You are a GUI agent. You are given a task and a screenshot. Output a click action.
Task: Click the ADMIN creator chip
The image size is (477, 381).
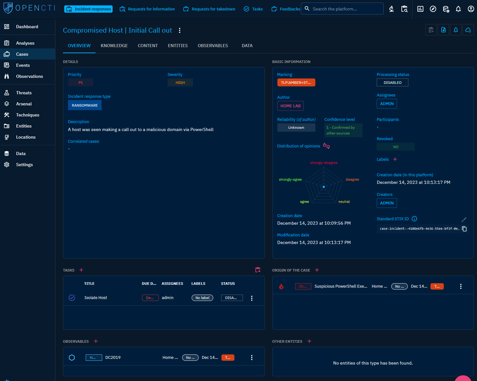click(x=387, y=203)
